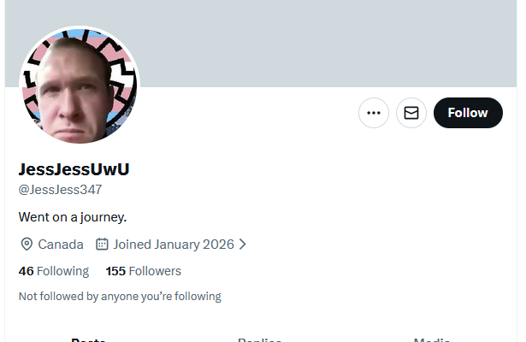Click the calendar icon beside Joined date
Viewport: 526px width, 342px height.
[102, 244]
